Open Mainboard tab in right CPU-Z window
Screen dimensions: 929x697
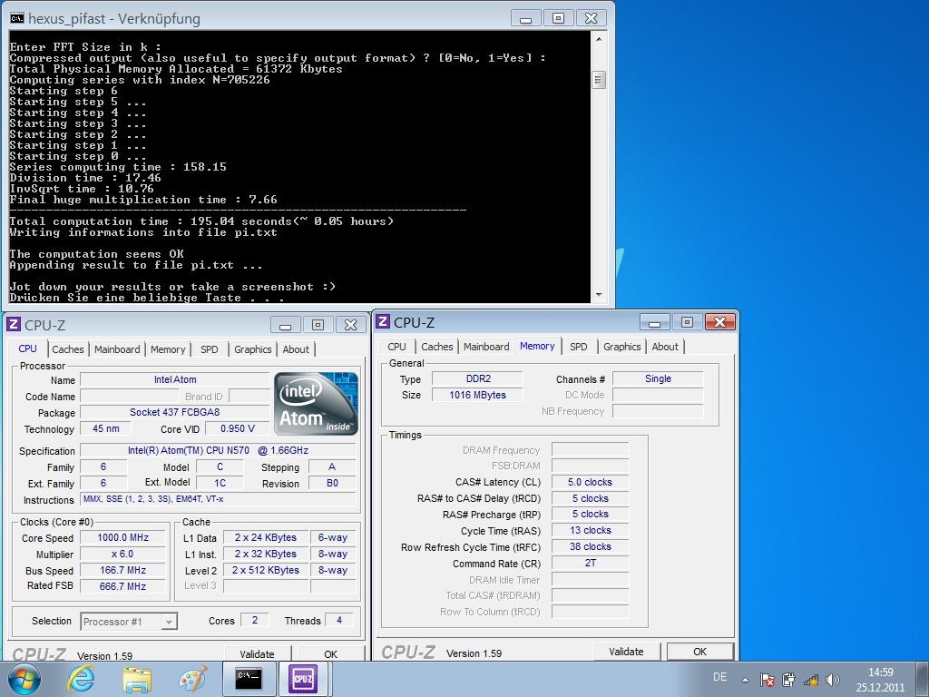point(486,347)
